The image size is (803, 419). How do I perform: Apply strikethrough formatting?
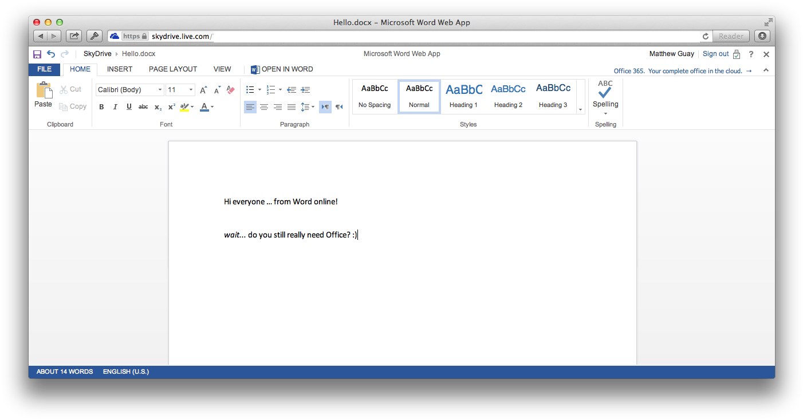143,107
